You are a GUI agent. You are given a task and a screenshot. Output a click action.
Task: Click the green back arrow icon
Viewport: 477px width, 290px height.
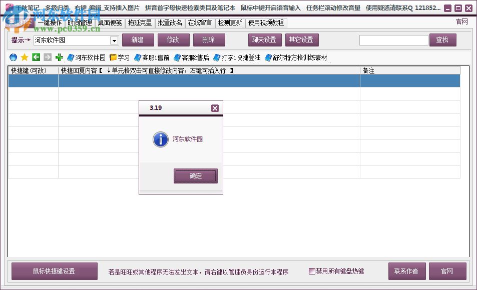point(35,57)
